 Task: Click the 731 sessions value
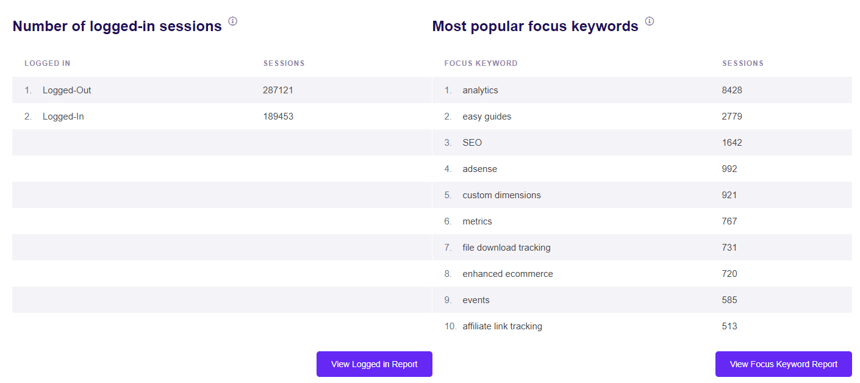click(729, 248)
